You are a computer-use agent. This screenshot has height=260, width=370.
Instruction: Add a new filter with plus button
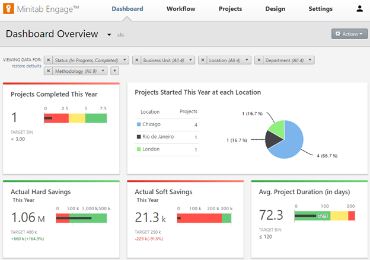pos(115,71)
